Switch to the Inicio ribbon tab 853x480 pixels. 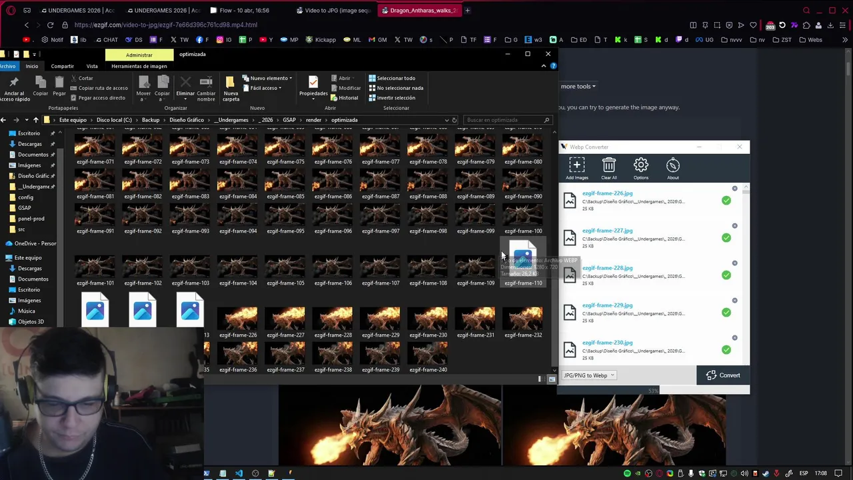[x=31, y=66]
